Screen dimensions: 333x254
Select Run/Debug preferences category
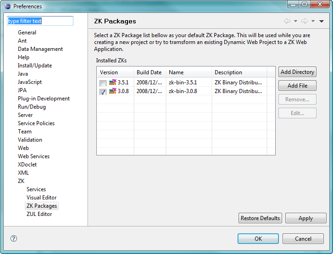32,107
